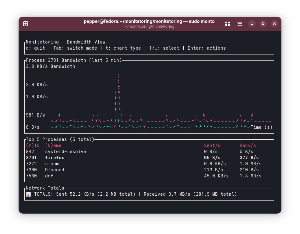The height and width of the screenshot is (234, 300).
Task: Click PID 842
Action: pyautogui.click(x=30, y=152)
